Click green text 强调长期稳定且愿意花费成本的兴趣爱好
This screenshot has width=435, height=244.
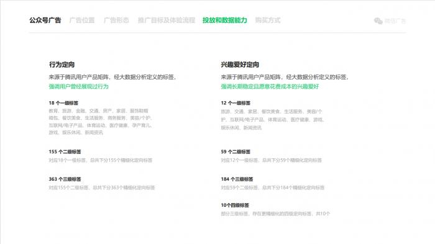[x=270, y=86]
